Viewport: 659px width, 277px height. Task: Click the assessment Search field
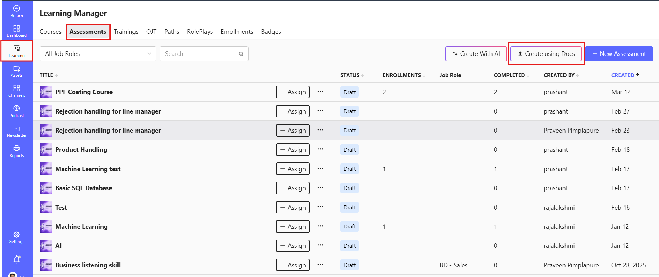(x=204, y=54)
